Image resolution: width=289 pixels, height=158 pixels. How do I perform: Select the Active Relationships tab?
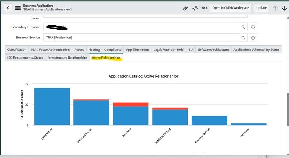coord(106,58)
